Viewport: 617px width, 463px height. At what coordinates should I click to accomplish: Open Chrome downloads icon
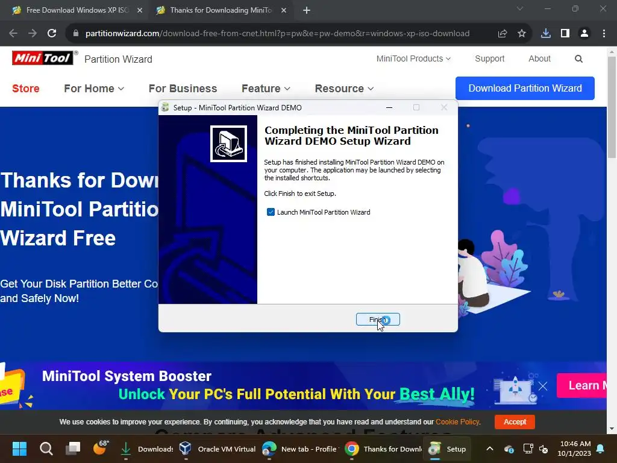[546, 34]
